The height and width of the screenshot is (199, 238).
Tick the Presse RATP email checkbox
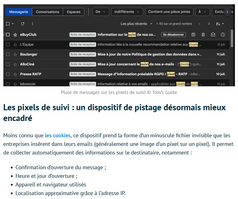(8, 74)
